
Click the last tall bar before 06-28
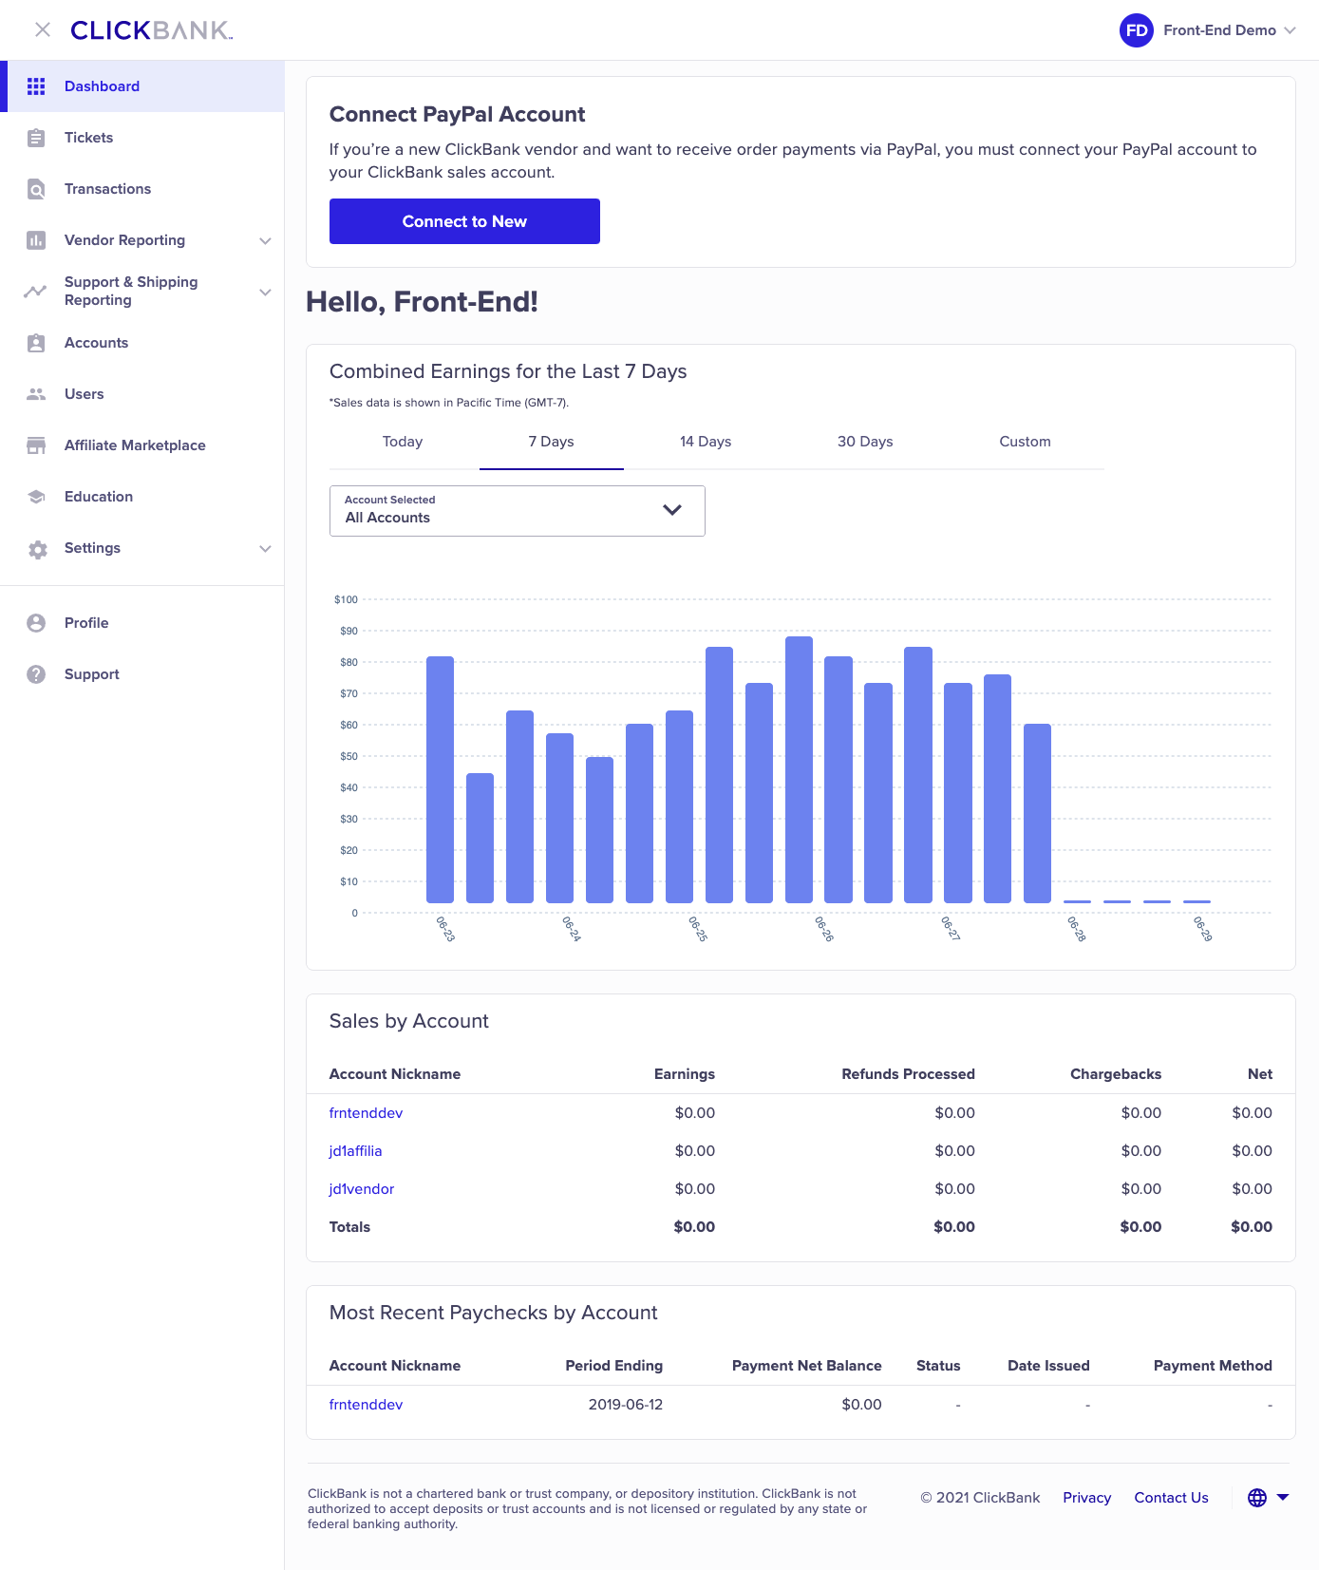(1037, 813)
